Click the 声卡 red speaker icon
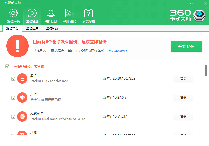209x146 pixels. pos(22,98)
